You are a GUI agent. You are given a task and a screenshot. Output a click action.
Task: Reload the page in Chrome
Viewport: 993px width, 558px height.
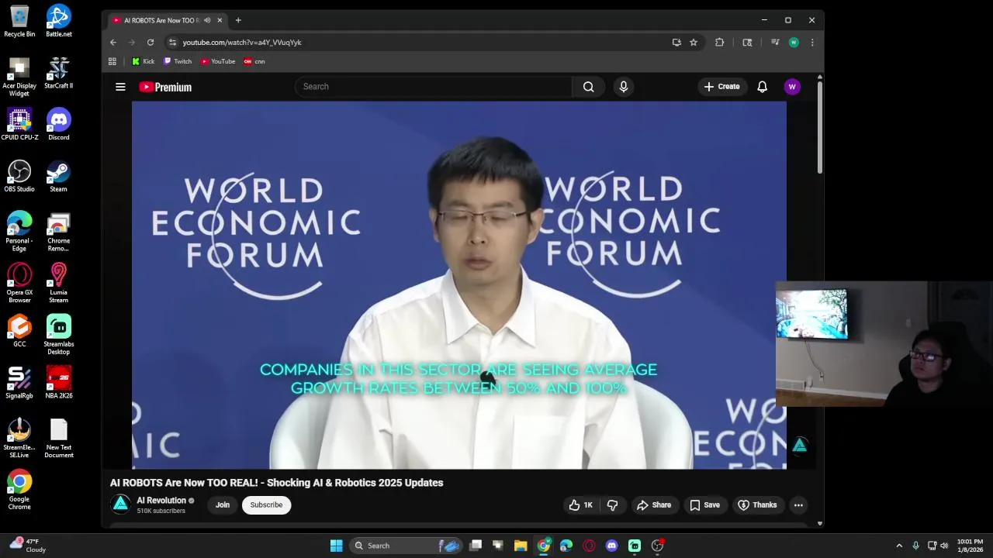pyautogui.click(x=151, y=43)
